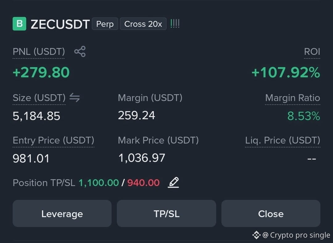Tap the Entry Price (USDT) label
The height and width of the screenshot is (243, 333).
(x=54, y=140)
